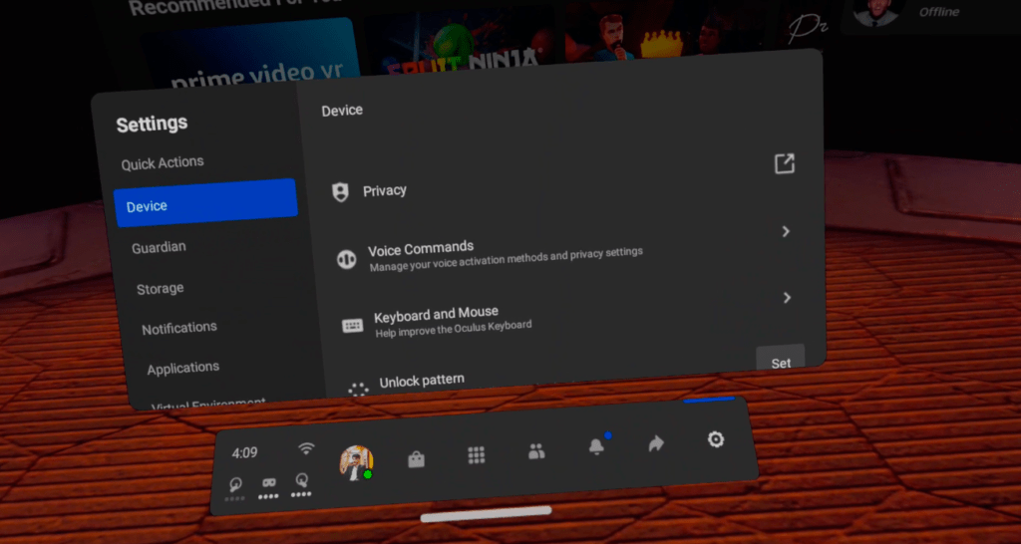This screenshot has height=544, width=1021.
Task: Click the 4:09 clock in the dock
Action: pos(245,453)
